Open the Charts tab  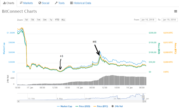(9, 3)
